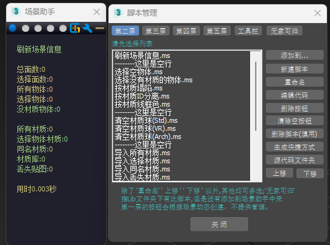
Task: Click the 所有材质:0 entry
Action: (x=35, y=129)
